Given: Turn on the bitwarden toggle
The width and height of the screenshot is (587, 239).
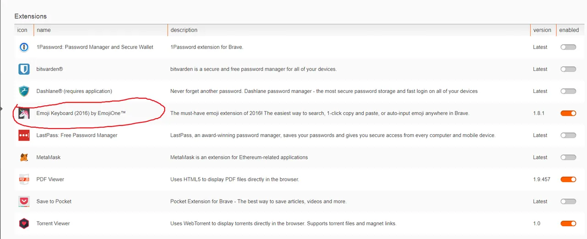Looking at the screenshot, I should coord(568,69).
